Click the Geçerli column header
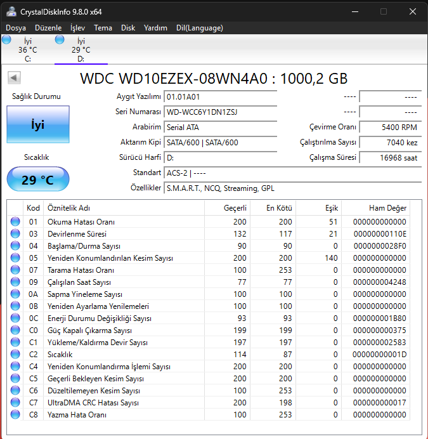The width and height of the screenshot is (428, 439). coord(227,208)
